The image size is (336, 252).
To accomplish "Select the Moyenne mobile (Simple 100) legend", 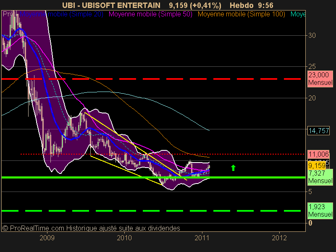I will (241, 14).
